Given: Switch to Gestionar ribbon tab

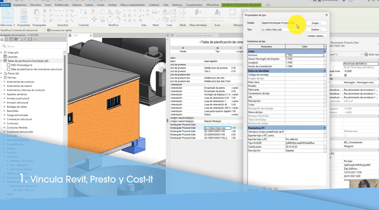Looking at the screenshot, I should click(x=177, y=5).
